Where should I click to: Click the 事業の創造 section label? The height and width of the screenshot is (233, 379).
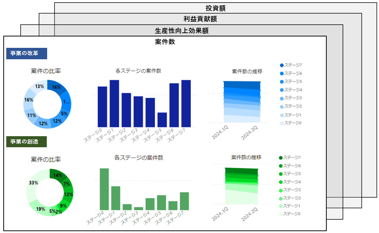[x=27, y=142]
